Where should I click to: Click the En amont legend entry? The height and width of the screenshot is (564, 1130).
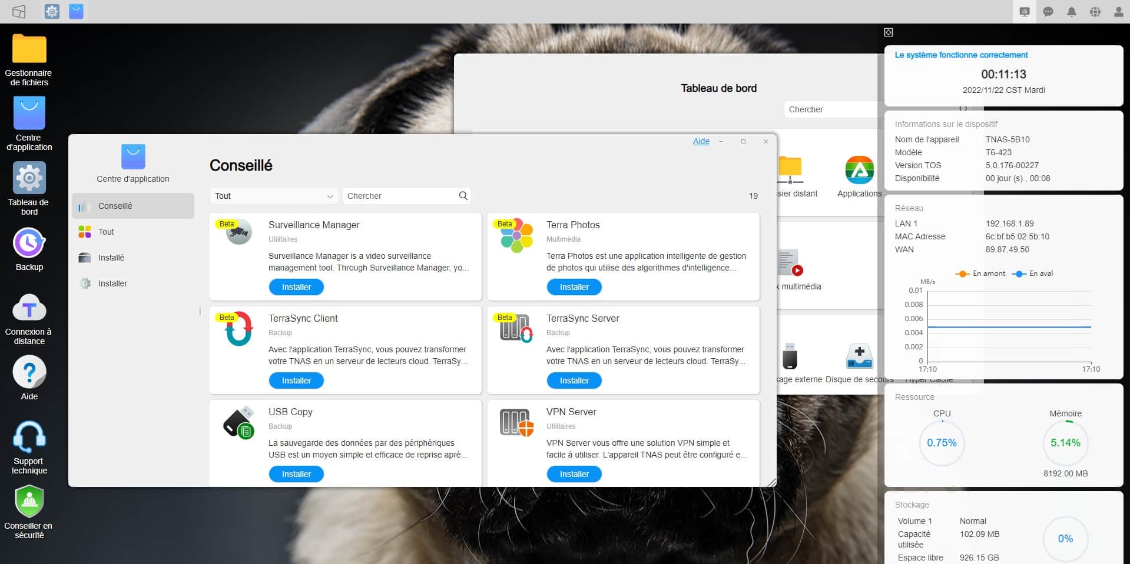coord(980,273)
